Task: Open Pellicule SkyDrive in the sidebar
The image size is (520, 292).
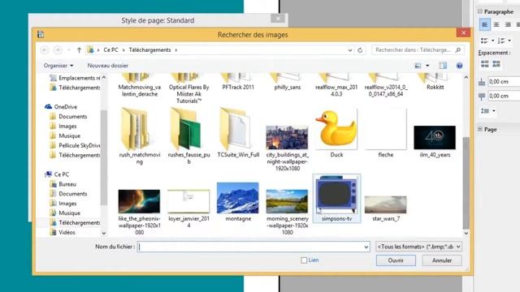Action: pos(80,145)
